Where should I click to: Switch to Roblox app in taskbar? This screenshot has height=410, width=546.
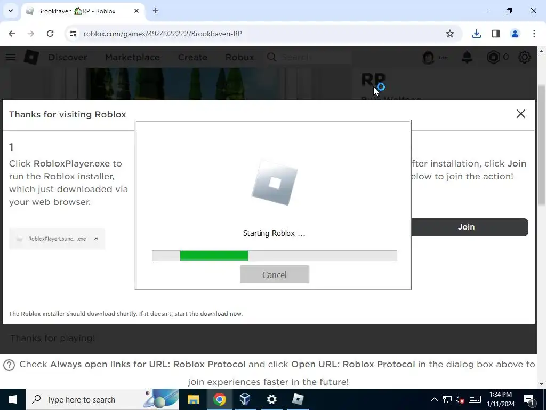point(298,399)
